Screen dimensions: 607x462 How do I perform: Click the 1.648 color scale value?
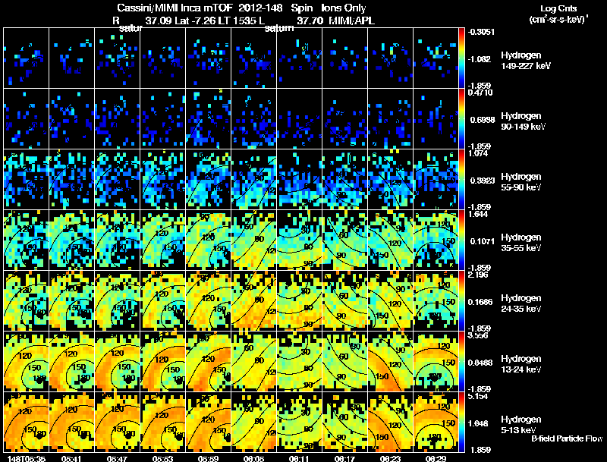point(480,423)
